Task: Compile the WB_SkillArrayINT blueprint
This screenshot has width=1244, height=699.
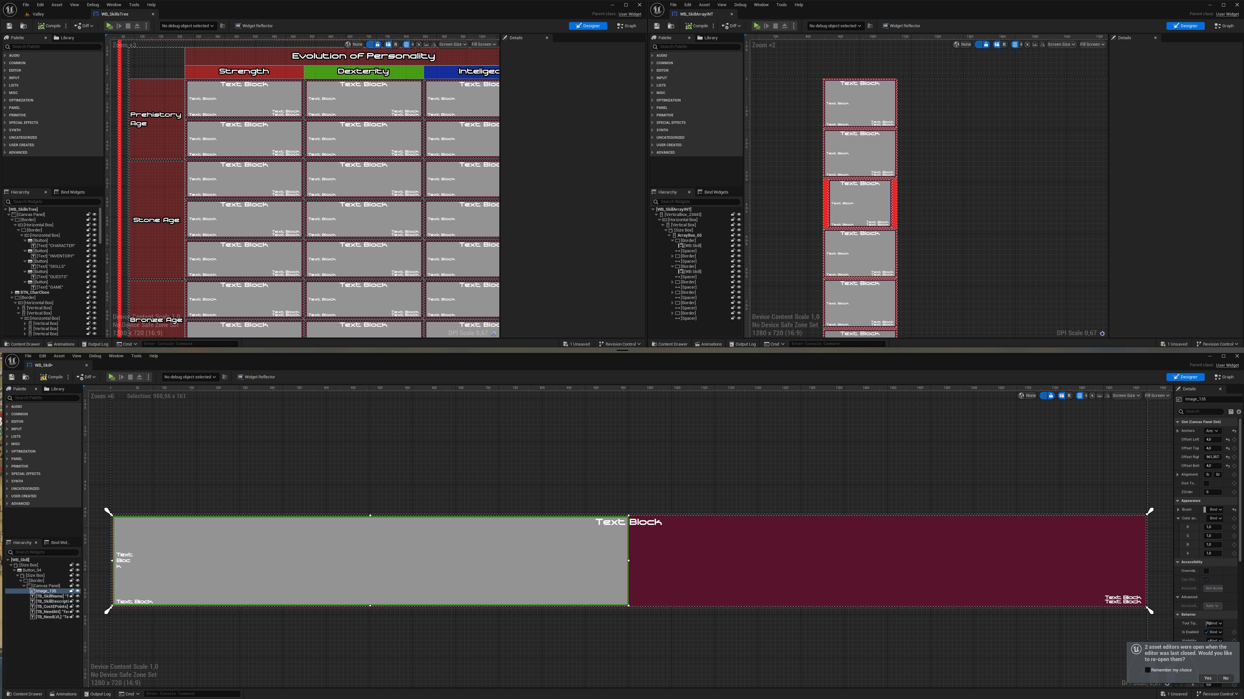Action: tap(697, 26)
